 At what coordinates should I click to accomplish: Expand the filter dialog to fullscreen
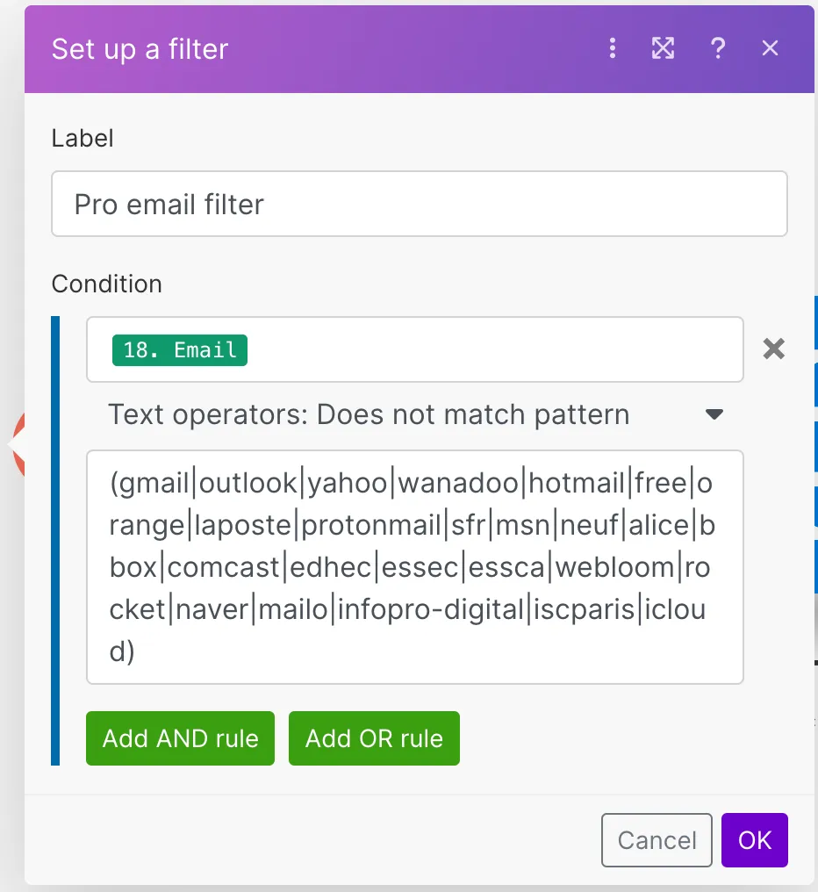pyautogui.click(x=663, y=48)
